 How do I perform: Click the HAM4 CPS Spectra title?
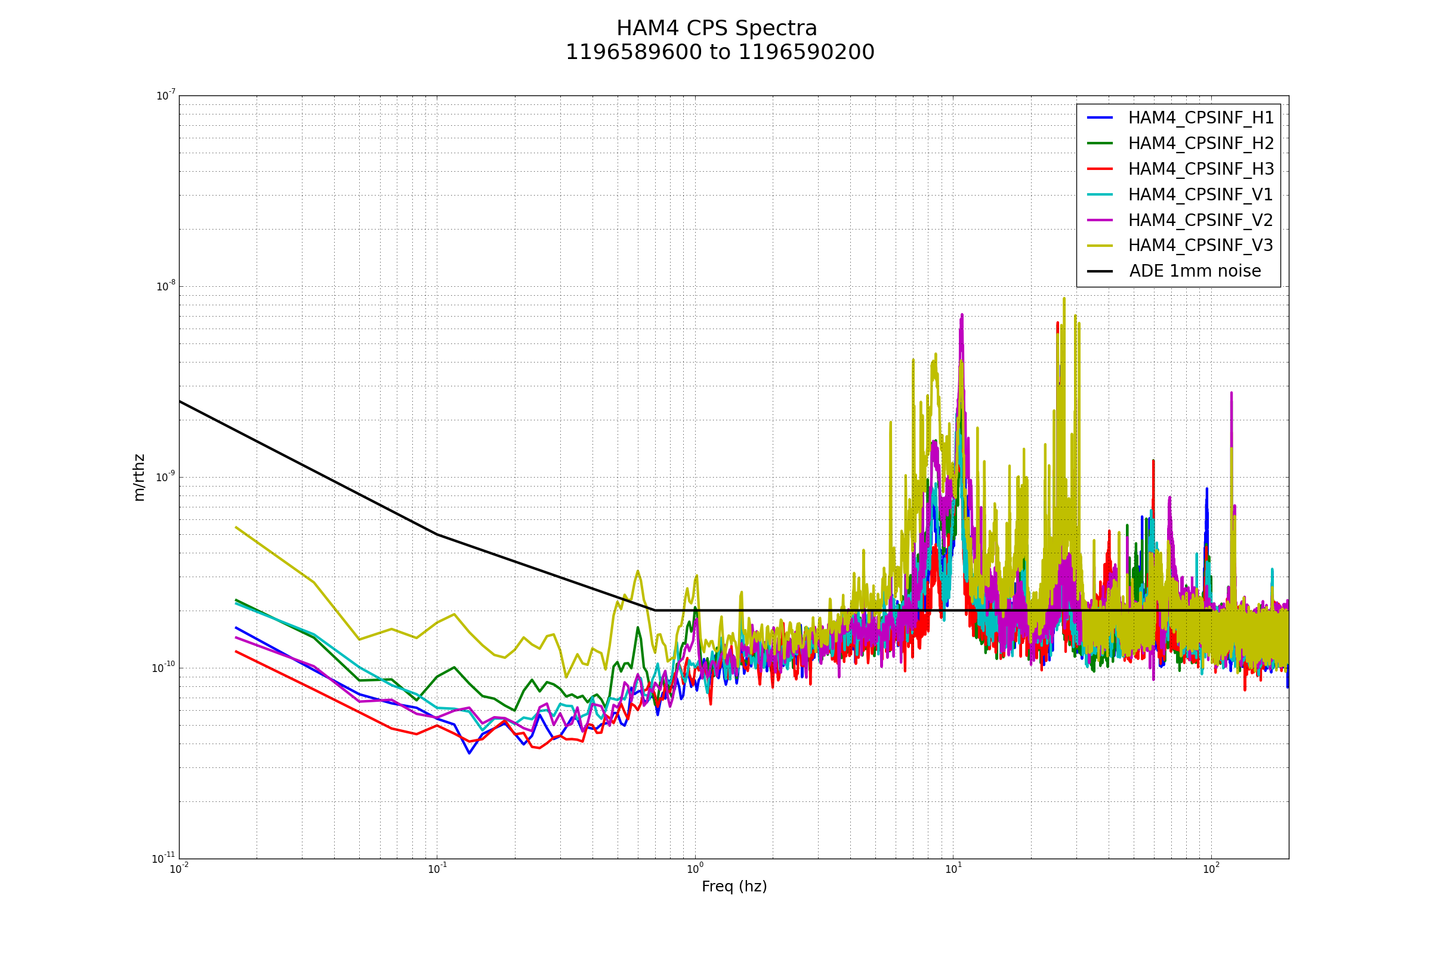pyautogui.click(x=717, y=29)
